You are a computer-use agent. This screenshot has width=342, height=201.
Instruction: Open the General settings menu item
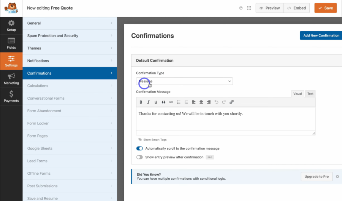click(x=70, y=23)
